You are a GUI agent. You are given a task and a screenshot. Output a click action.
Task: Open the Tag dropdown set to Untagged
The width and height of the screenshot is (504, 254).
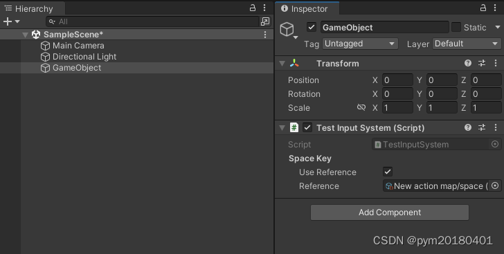click(x=360, y=44)
